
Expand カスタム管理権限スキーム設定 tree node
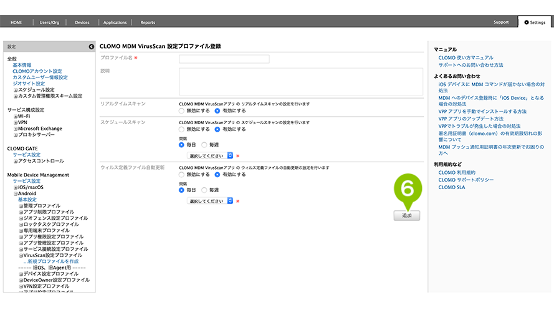point(16,96)
